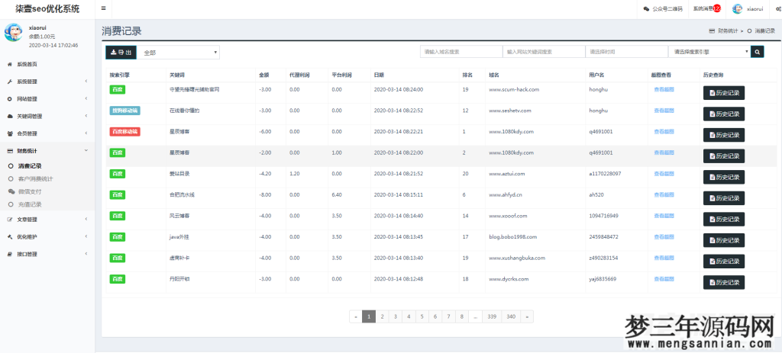Click the domain name search input field

pos(461,52)
